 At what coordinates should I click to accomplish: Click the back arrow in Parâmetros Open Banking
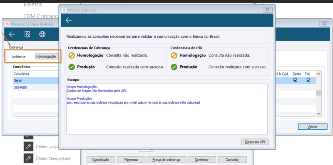pyautogui.click(x=12, y=34)
